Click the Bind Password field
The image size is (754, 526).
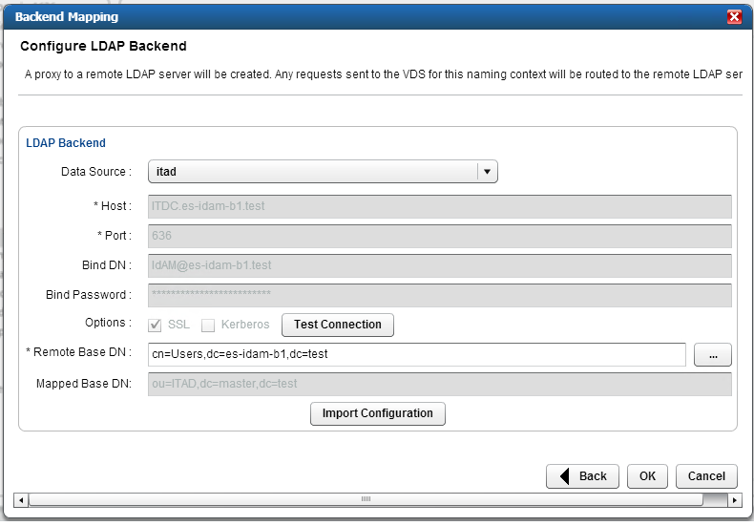pos(439,295)
